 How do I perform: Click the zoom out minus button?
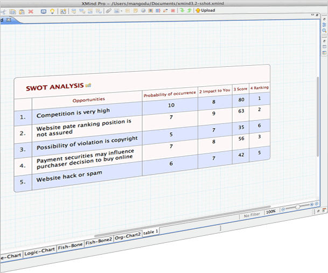coord(283,209)
